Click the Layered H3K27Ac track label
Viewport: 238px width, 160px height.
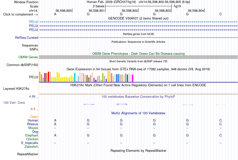(x=16, y=89)
